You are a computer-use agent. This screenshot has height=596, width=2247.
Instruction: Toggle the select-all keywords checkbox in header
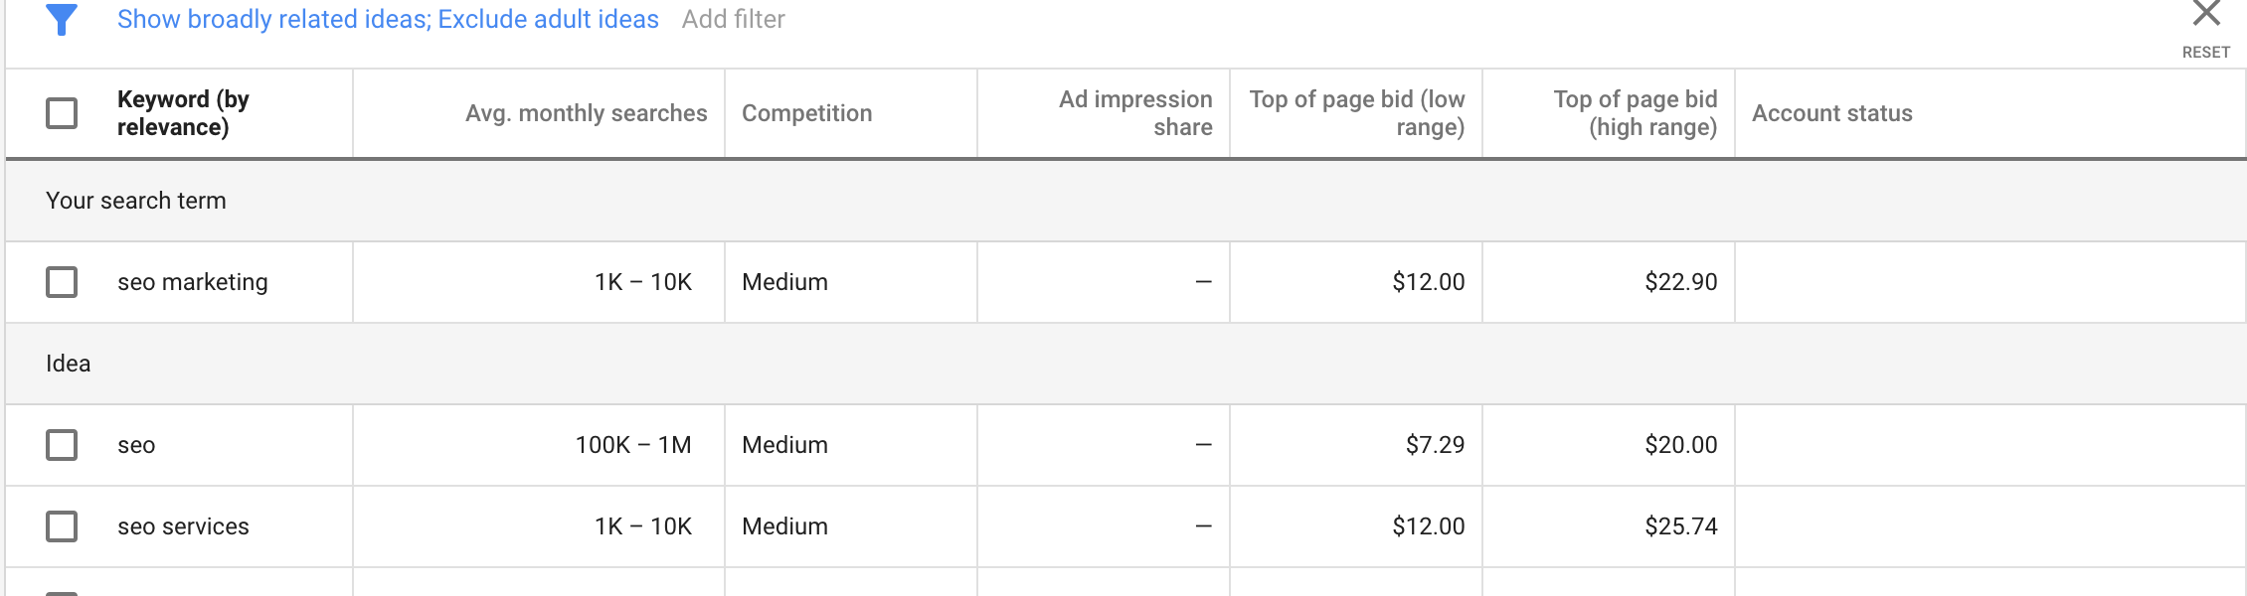point(62,113)
